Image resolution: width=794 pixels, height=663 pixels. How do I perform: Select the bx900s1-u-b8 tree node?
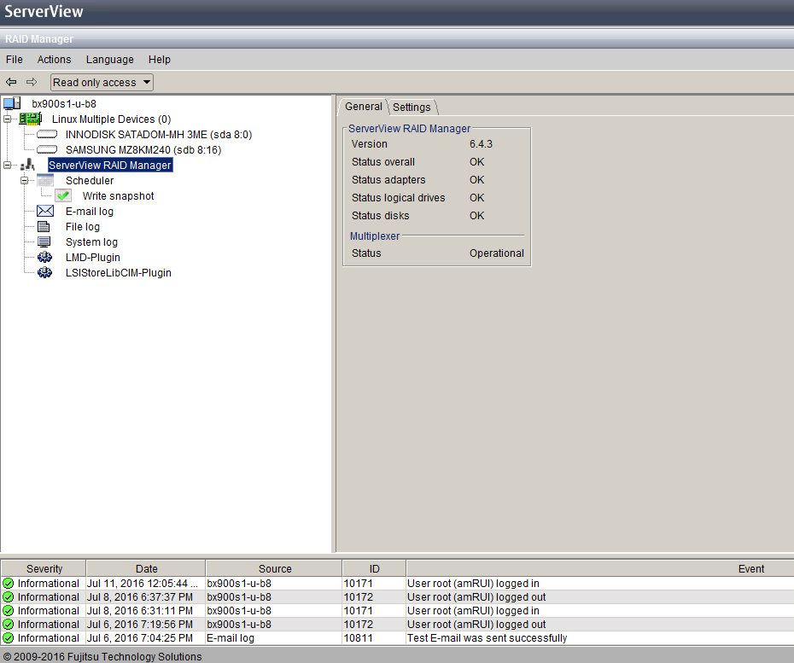coord(64,104)
